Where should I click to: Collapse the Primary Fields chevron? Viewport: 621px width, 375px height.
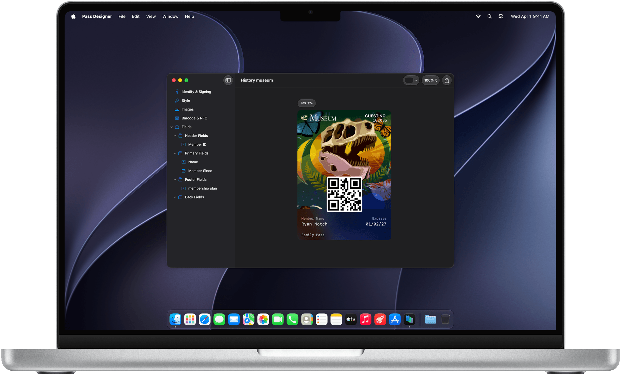point(175,153)
